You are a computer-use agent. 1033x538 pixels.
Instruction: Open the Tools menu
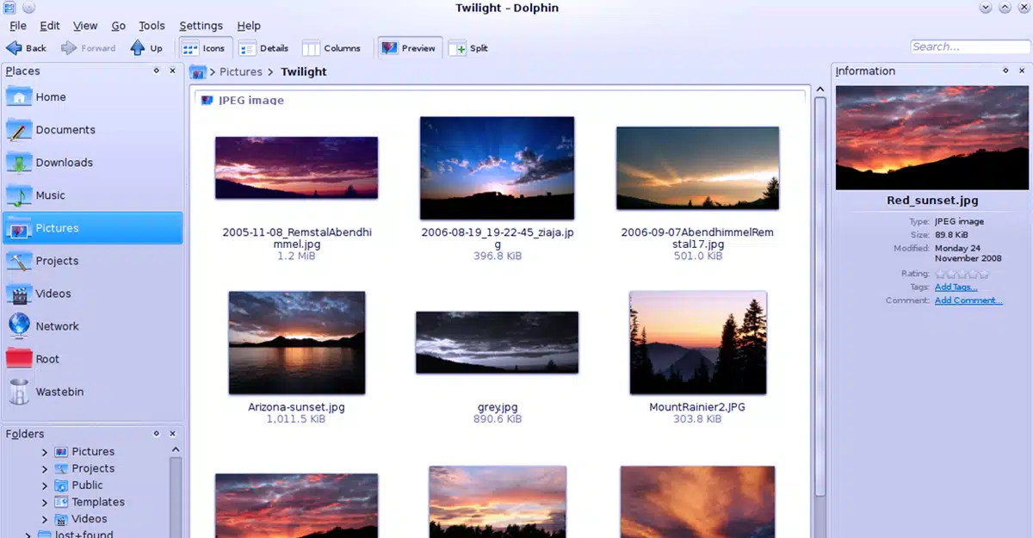pos(152,26)
